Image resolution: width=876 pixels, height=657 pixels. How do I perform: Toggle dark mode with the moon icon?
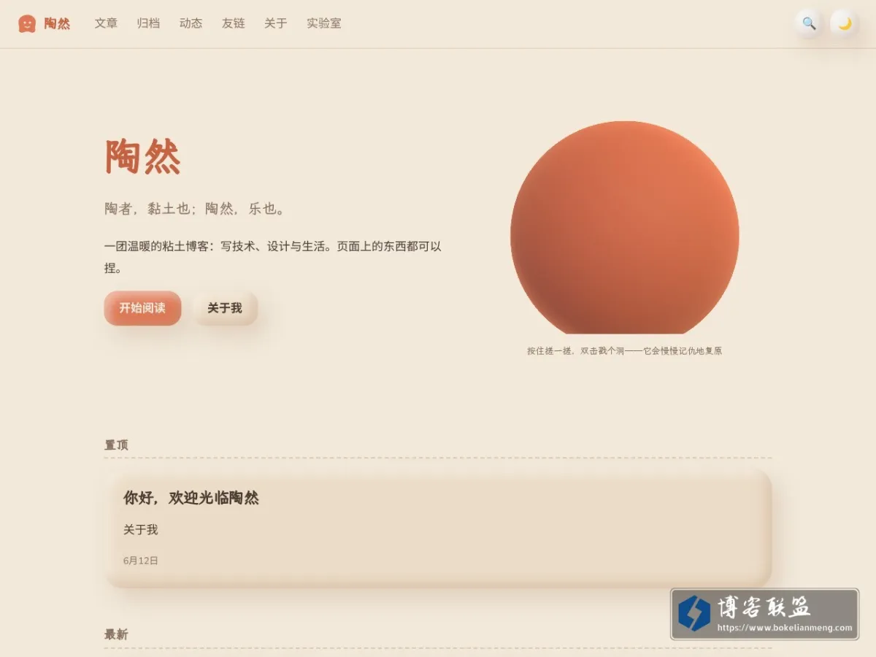click(x=845, y=23)
